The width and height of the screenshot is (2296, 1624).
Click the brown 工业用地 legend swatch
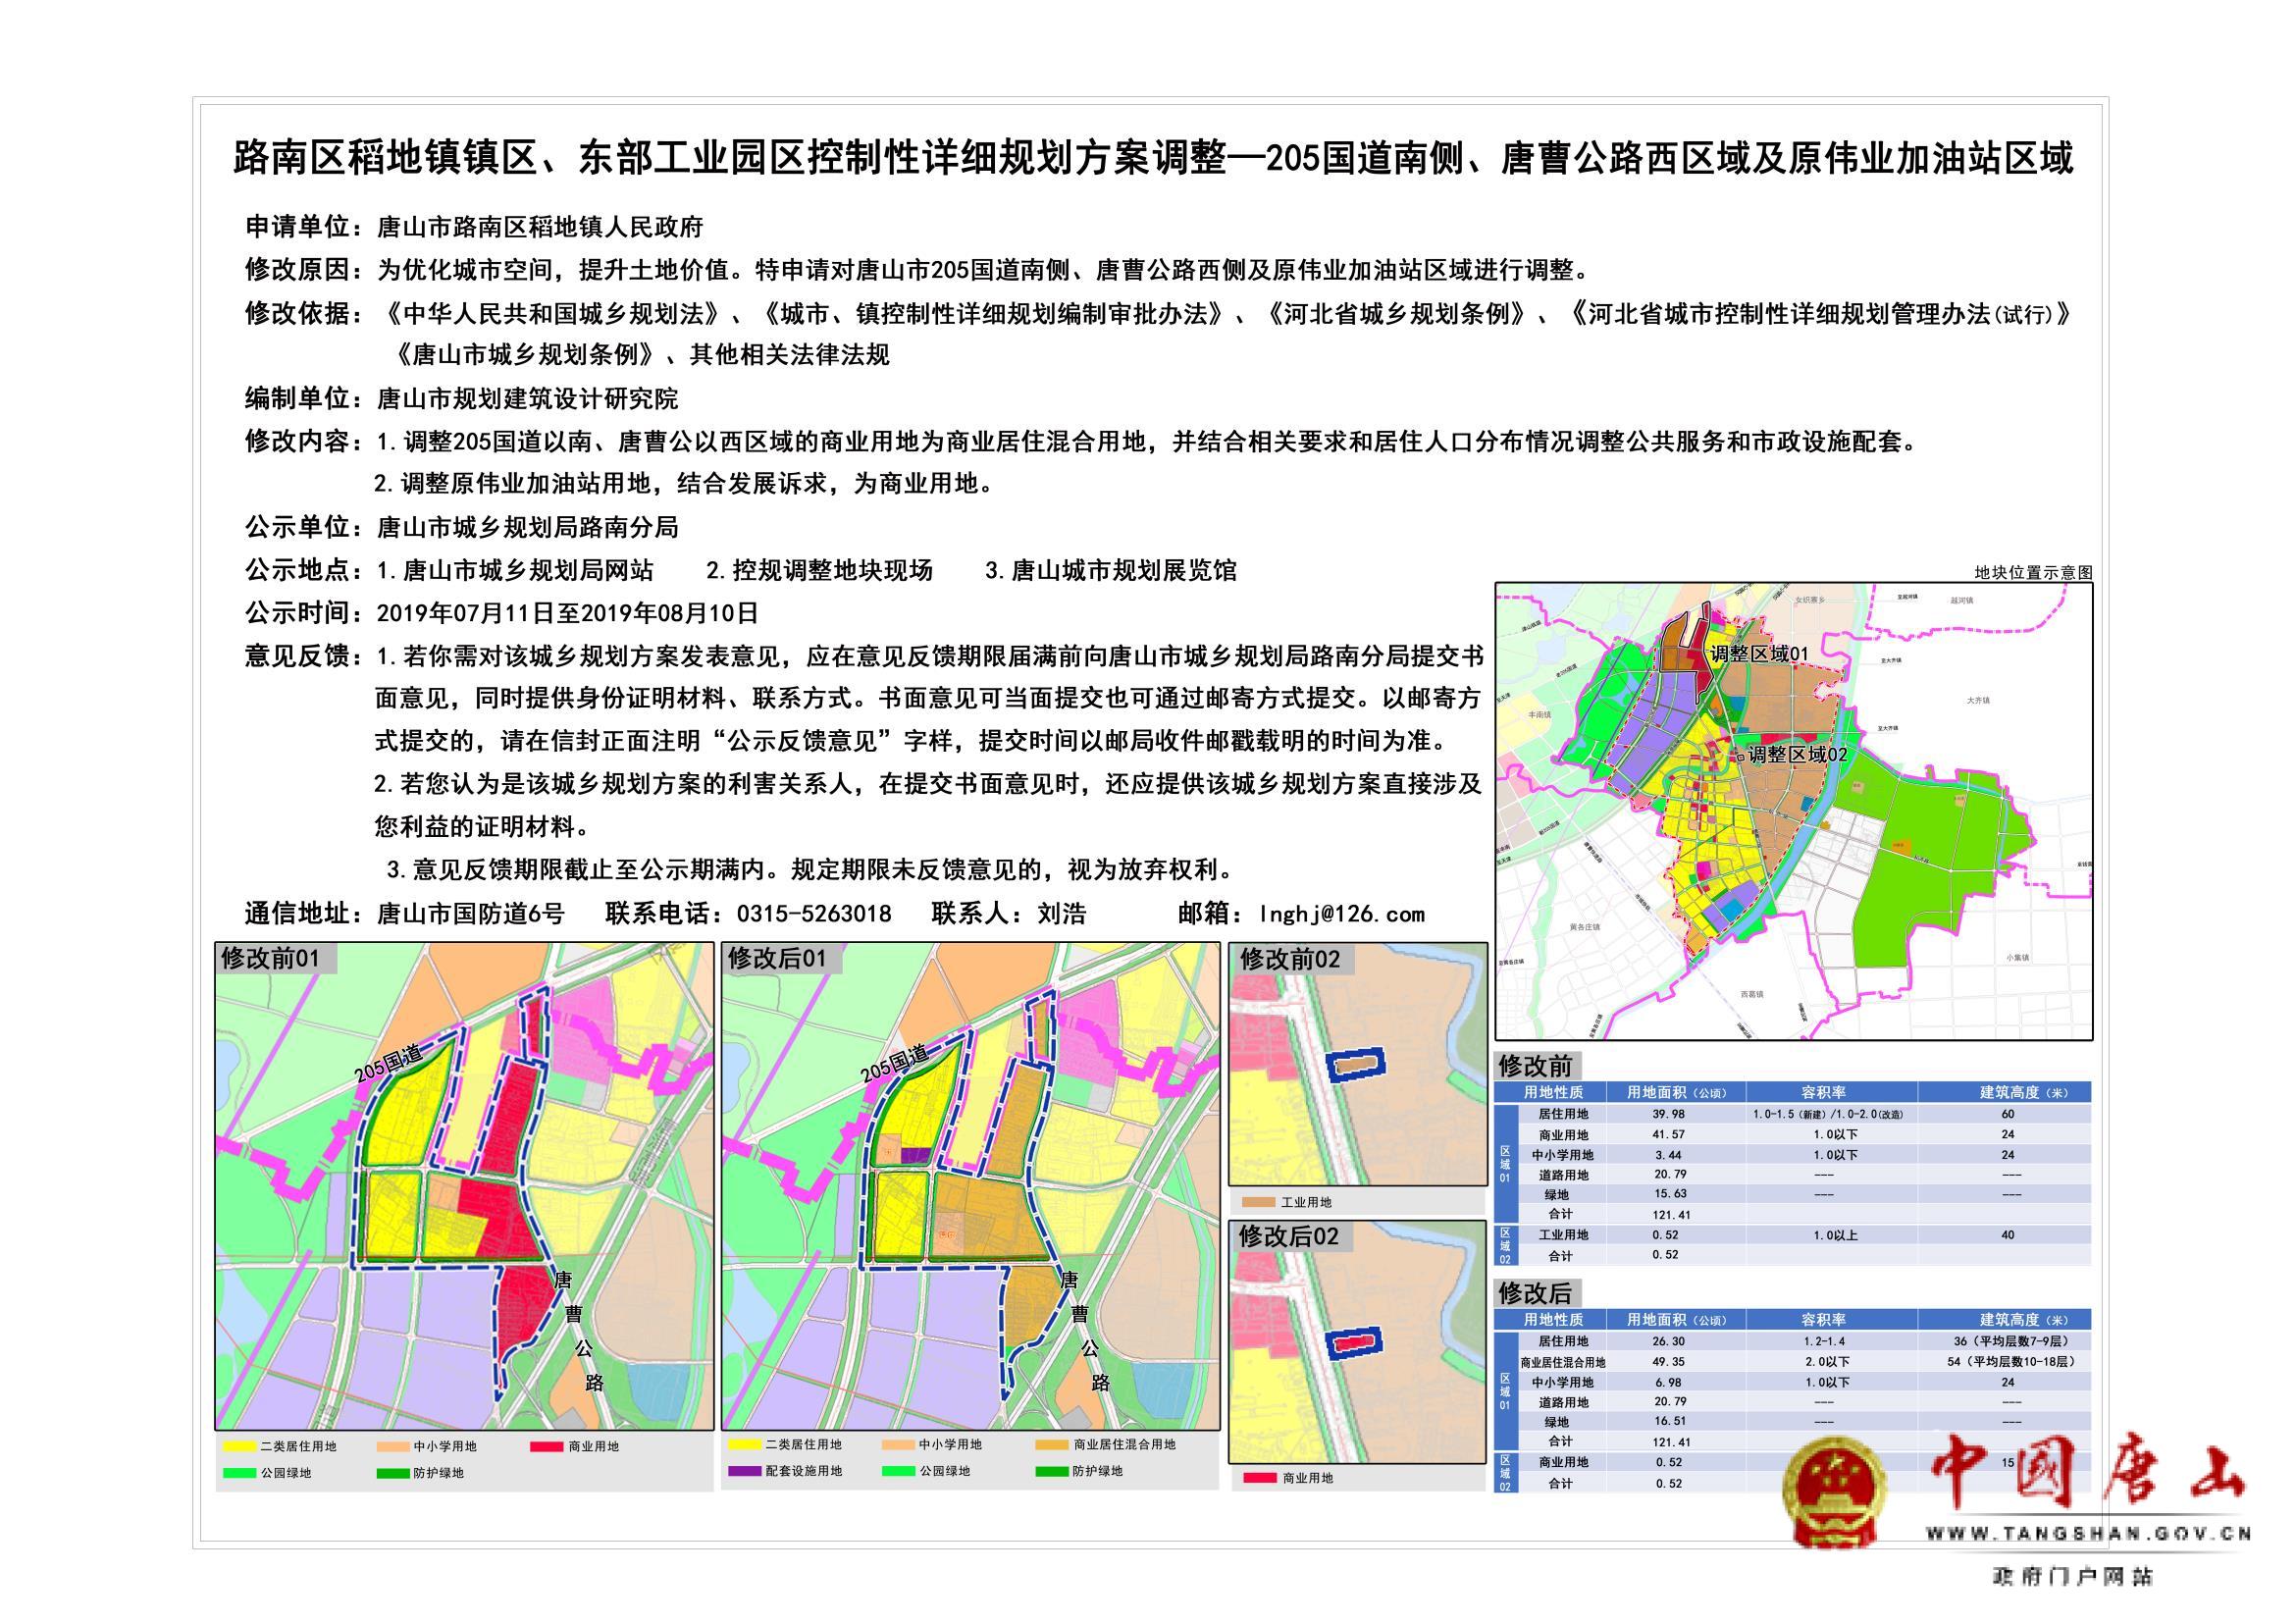click(1258, 1203)
